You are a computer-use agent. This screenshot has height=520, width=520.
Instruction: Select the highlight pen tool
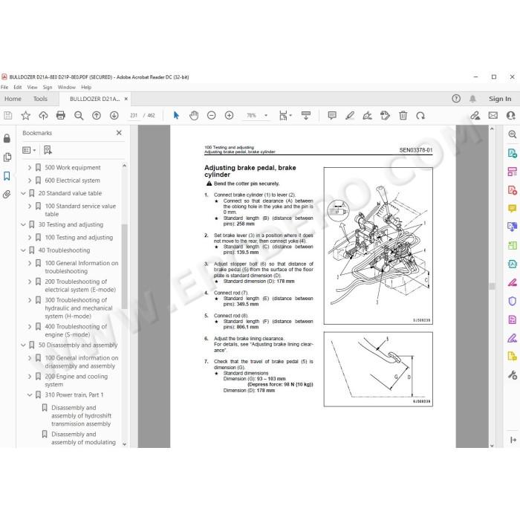point(350,115)
